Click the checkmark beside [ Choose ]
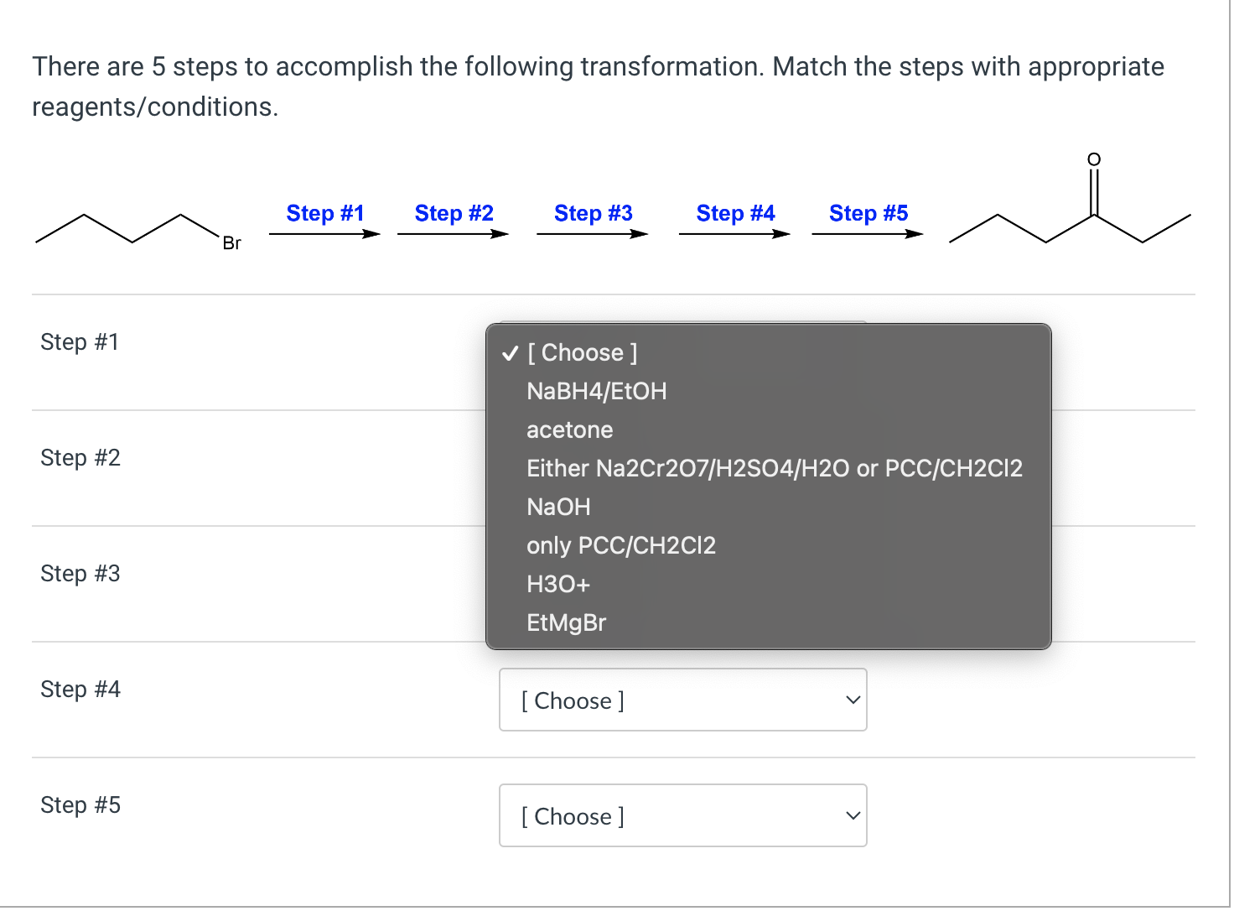Image resolution: width=1234 pixels, height=911 pixels. [x=509, y=353]
